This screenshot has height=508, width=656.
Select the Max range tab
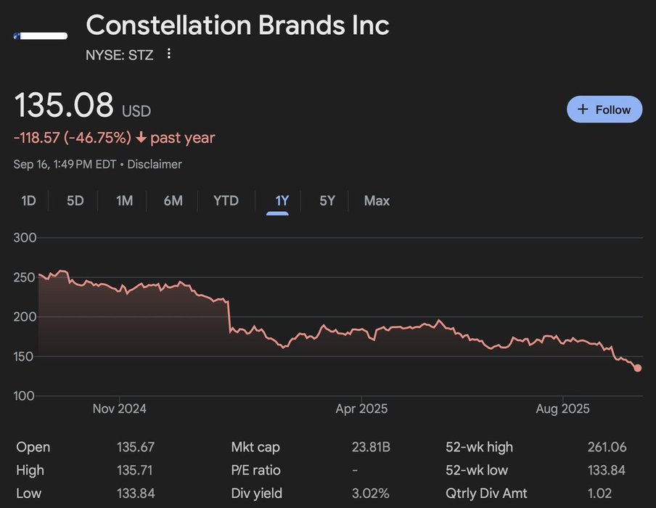[x=377, y=201]
